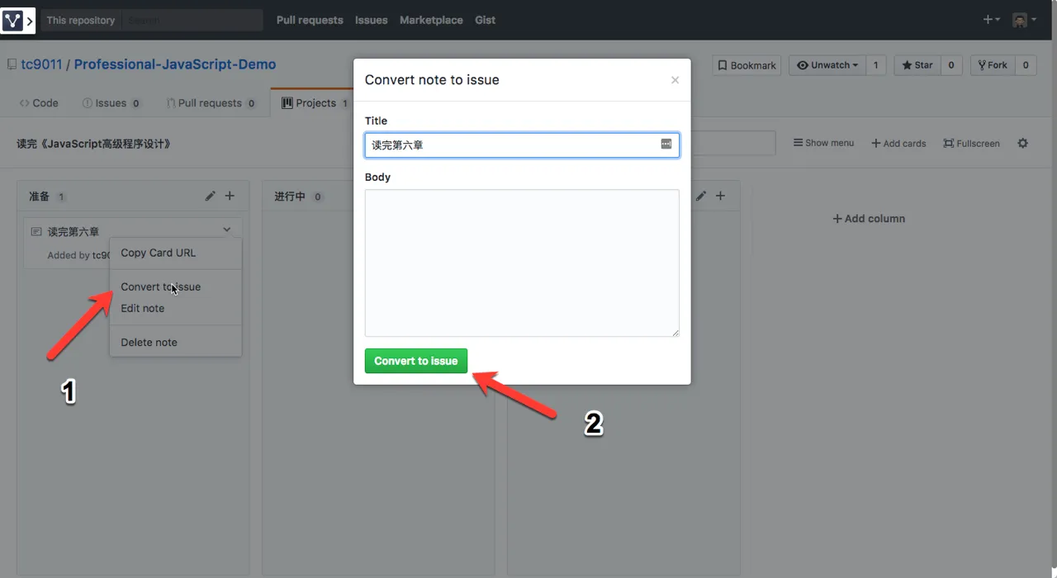Open project settings gear icon
Image resolution: width=1057 pixels, height=578 pixels.
click(1022, 143)
